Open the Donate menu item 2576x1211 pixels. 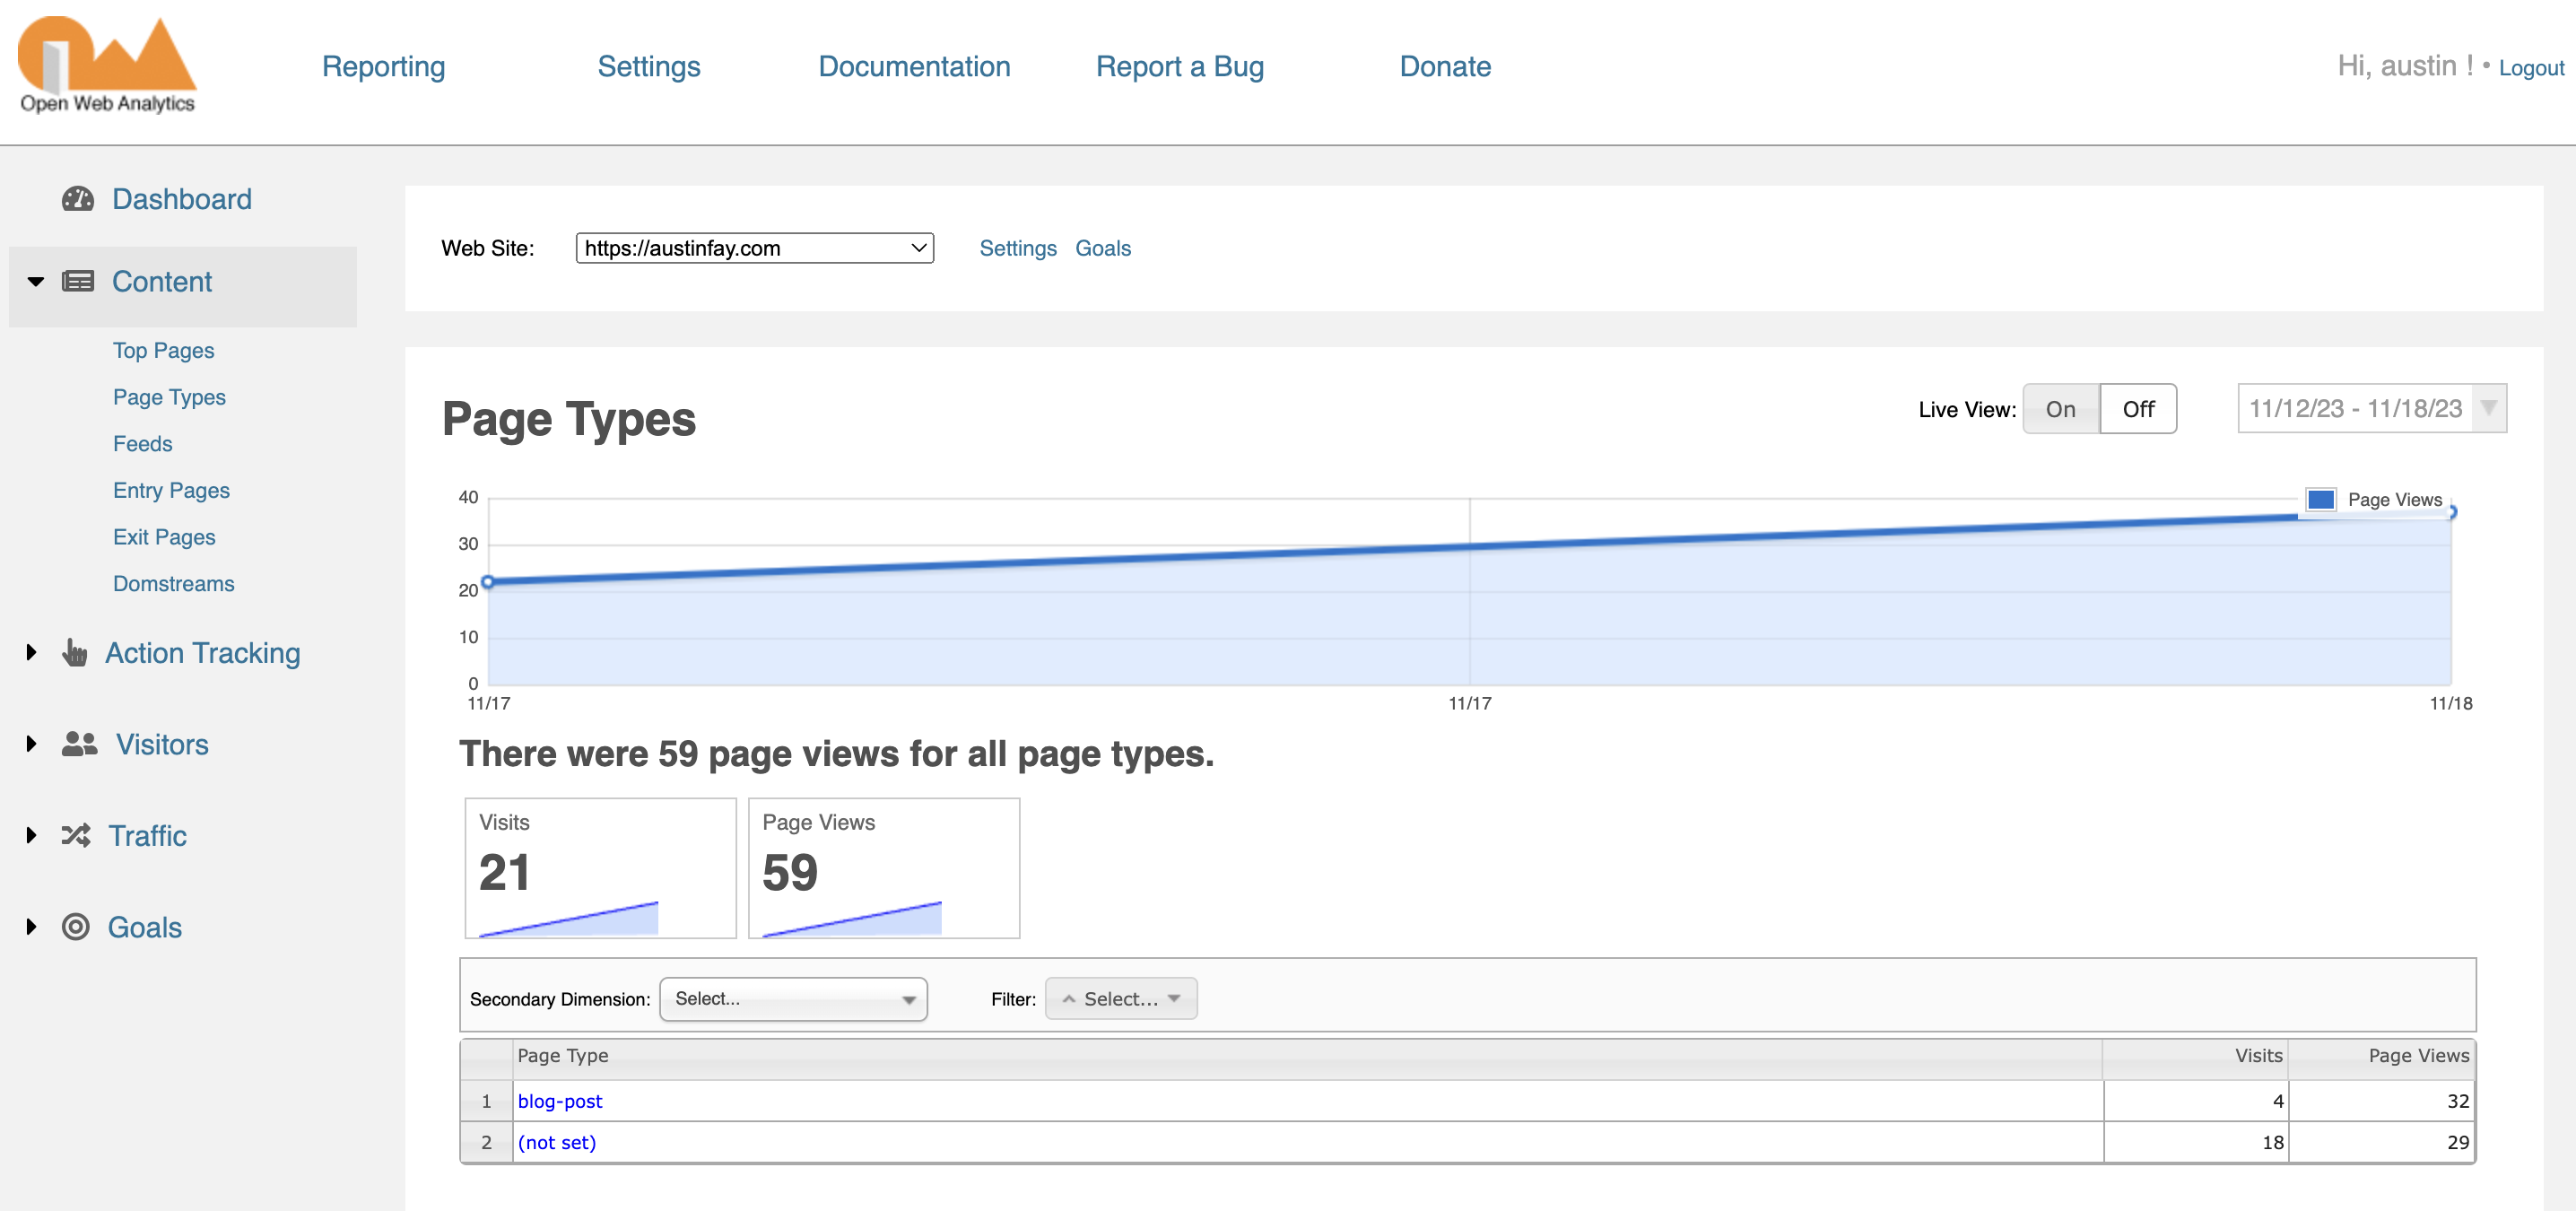coord(1445,66)
